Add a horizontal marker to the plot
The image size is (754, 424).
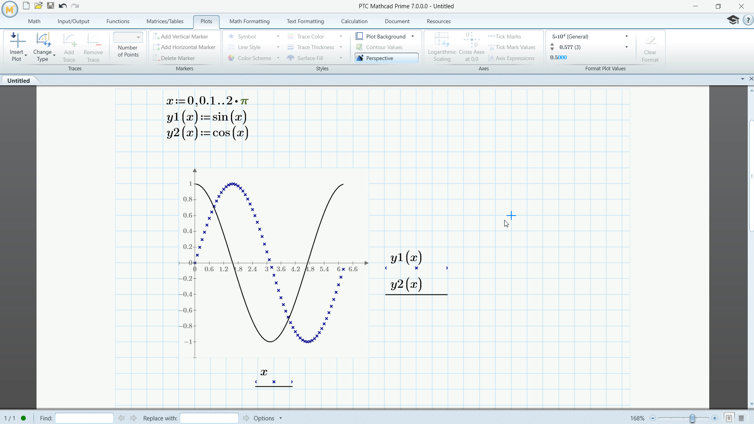pos(184,47)
